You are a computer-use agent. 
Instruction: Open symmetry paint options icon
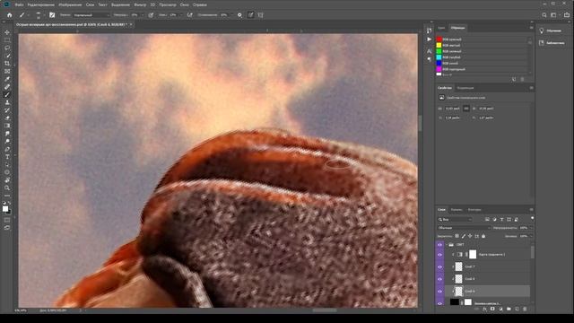tap(260, 15)
